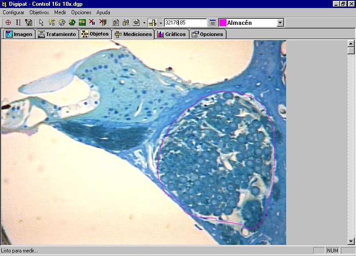Click the Digipat application icon in title bar
The image size is (356, 256).
tap(4, 4)
